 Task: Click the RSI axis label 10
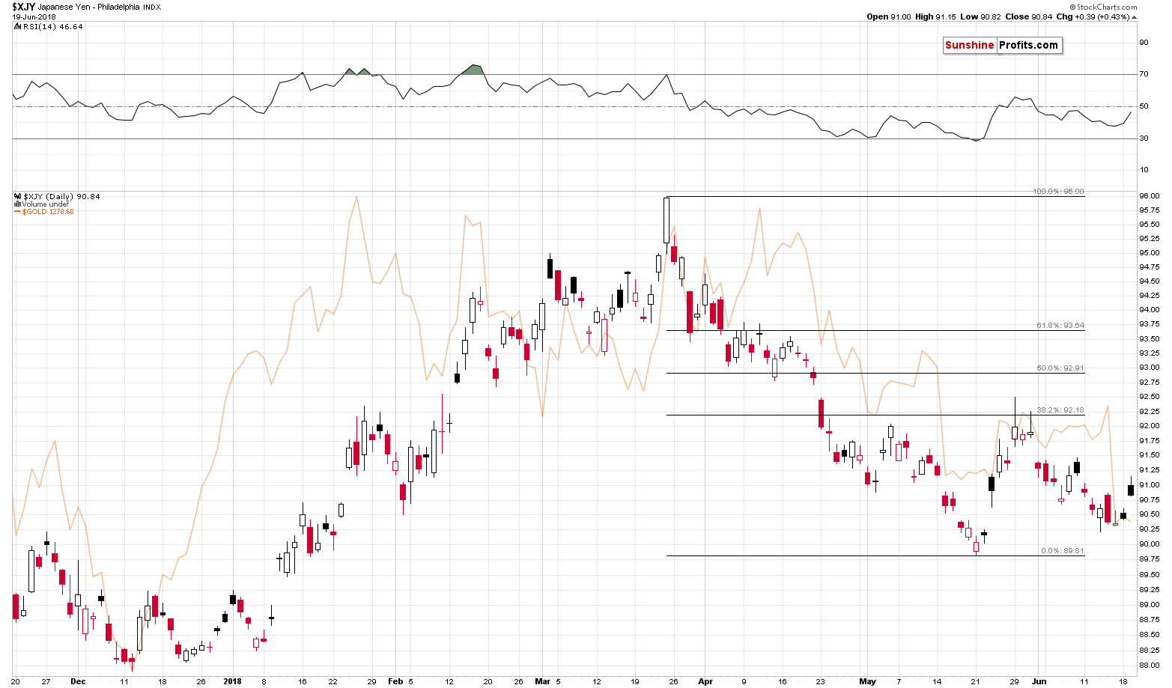(x=1144, y=170)
